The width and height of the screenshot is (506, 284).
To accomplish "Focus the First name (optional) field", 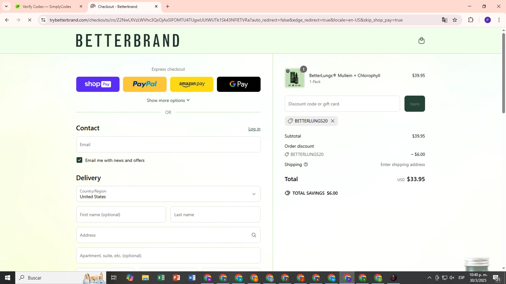I will pos(121,214).
